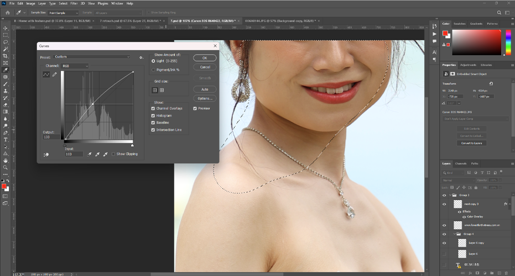Screen dimensions: 515x276
Task: Uncheck the Histogram checkbox
Action: [x=153, y=115]
